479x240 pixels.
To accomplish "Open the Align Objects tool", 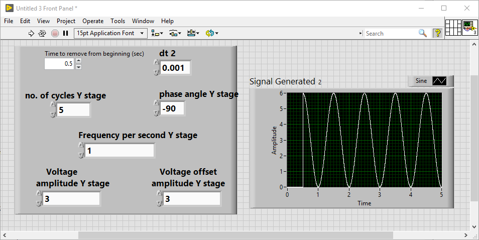I will (x=157, y=33).
